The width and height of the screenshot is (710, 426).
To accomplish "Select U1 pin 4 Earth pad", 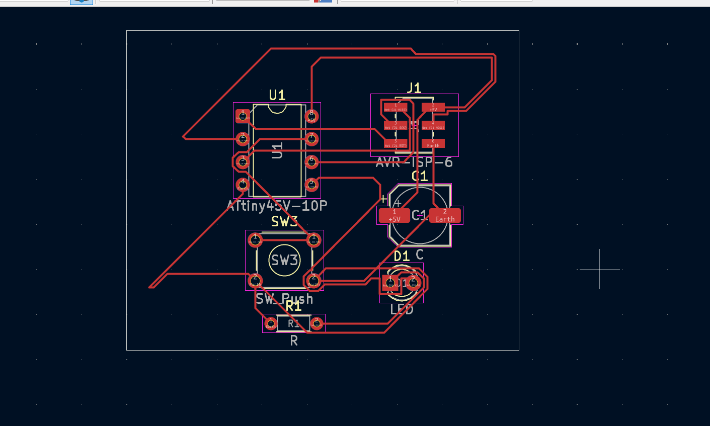I will [x=243, y=185].
